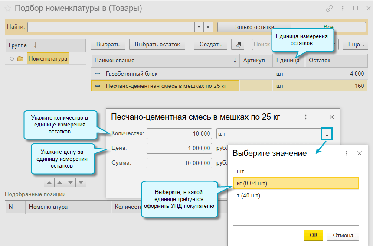Toggle the Все filter button
The width and height of the screenshot is (373, 246).
coord(328,27)
